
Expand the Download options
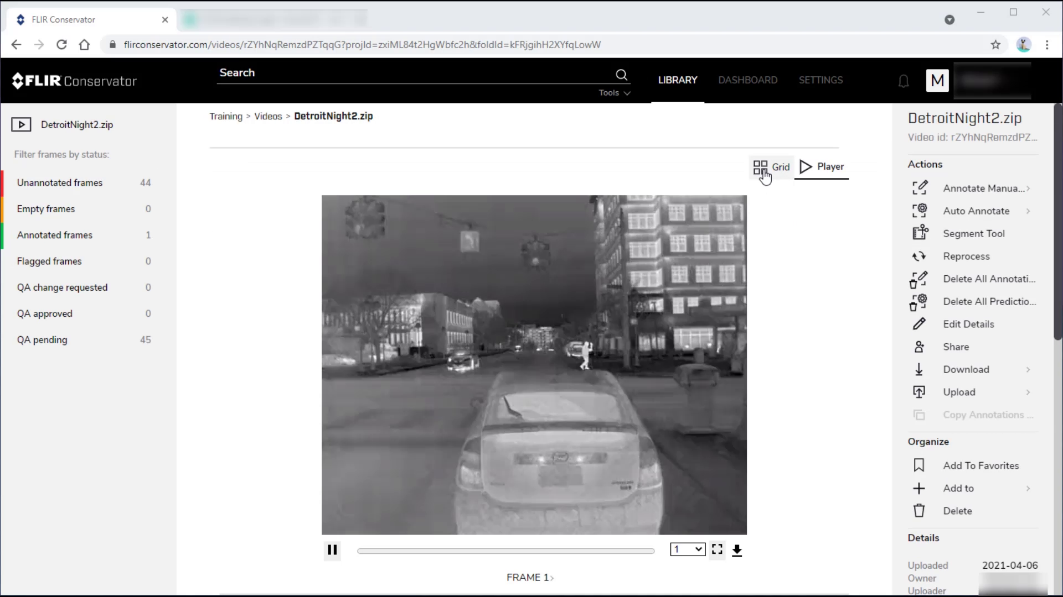[x=1030, y=369]
